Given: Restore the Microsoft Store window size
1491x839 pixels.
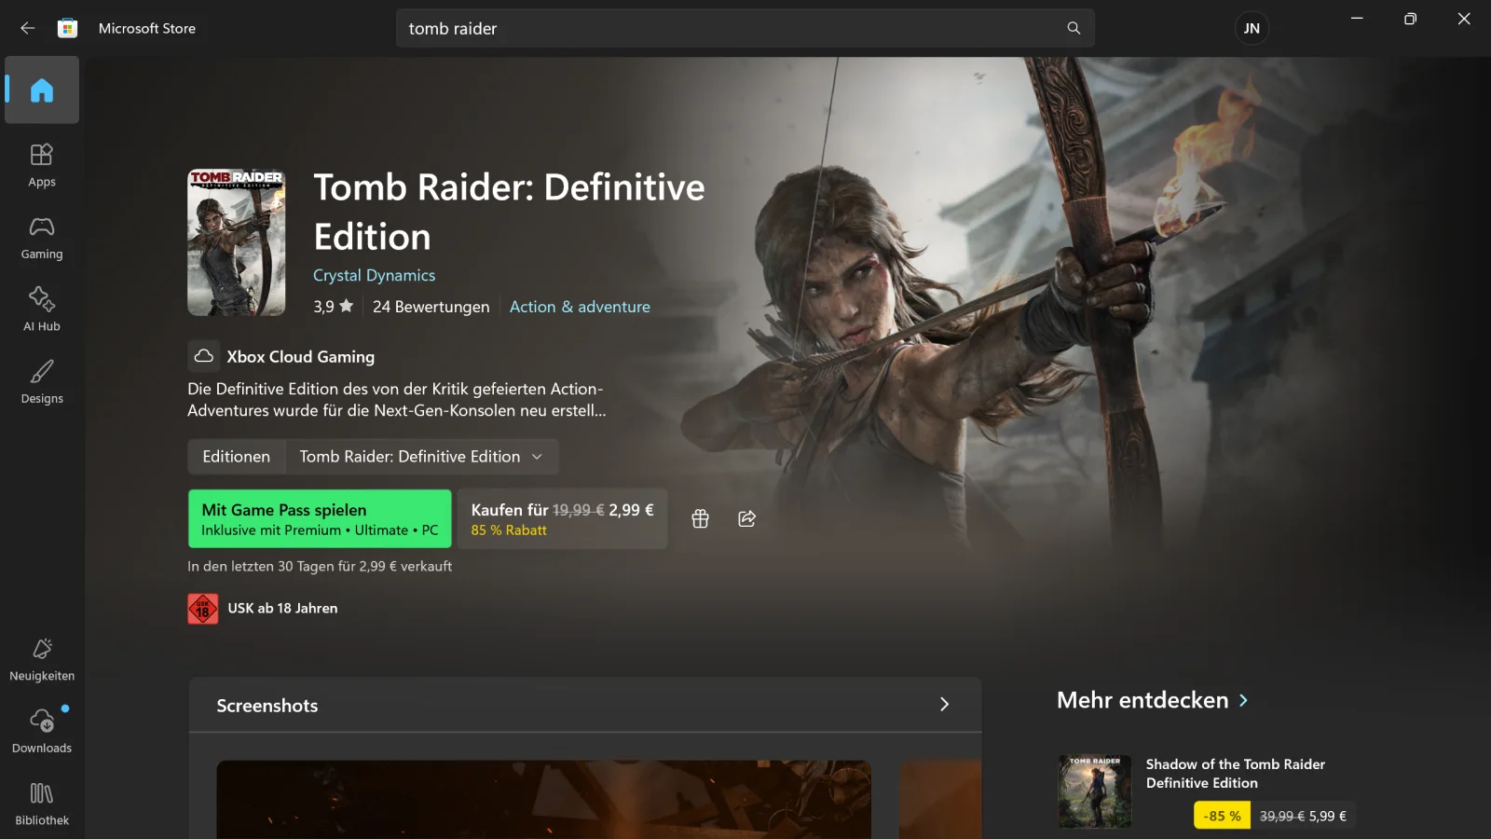Looking at the screenshot, I should pyautogui.click(x=1410, y=19).
